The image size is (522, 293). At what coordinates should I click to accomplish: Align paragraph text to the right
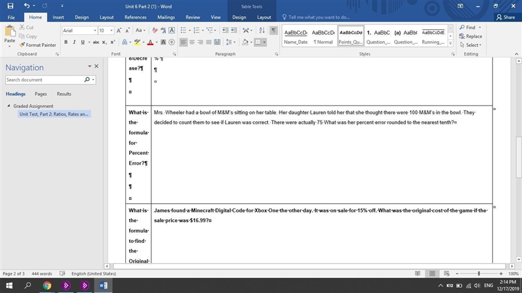tap(200, 42)
